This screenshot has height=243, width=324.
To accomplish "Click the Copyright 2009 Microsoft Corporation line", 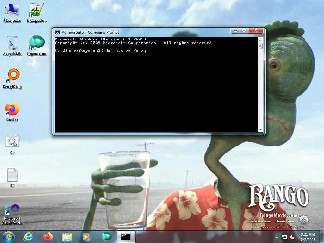I will [x=134, y=43].
